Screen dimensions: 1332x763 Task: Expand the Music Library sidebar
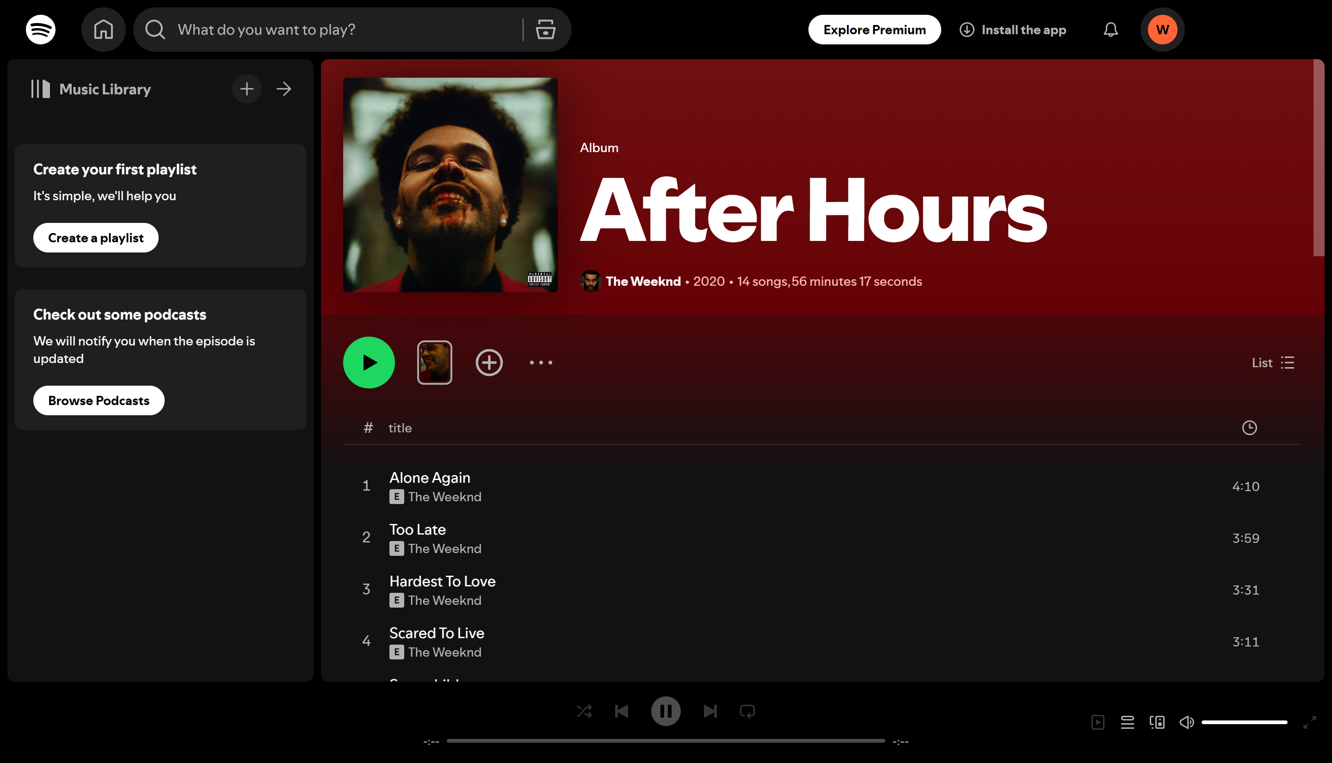pos(284,89)
